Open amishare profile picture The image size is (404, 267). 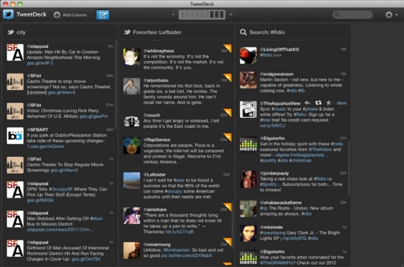click(132, 215)
